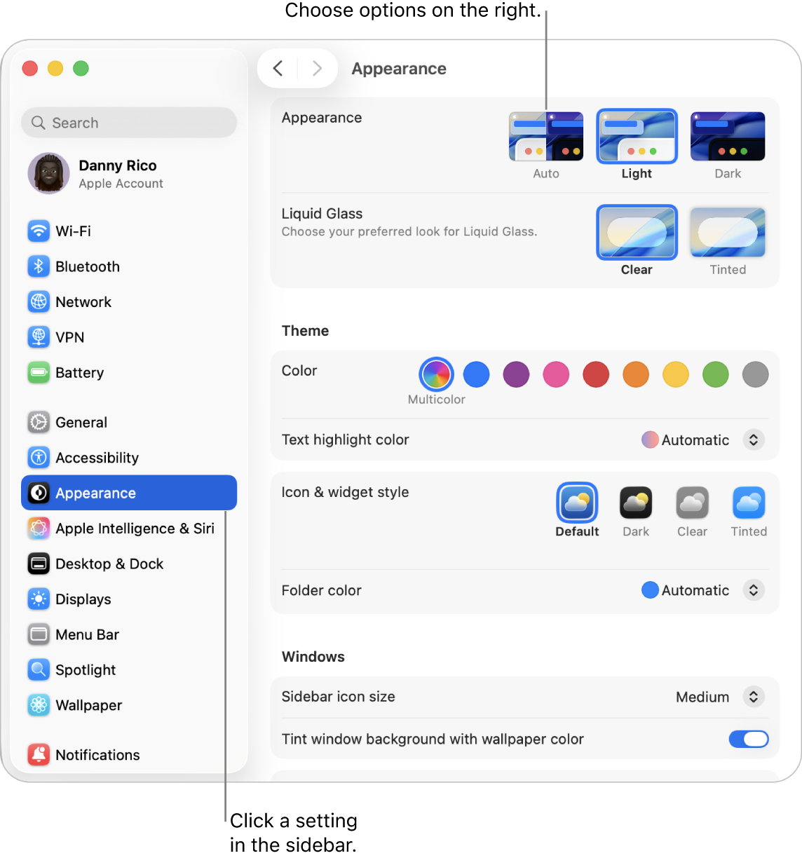Screen dimensions: 802x858
Task: Open the Text highlight color dropdown
Action: point(754,440)
